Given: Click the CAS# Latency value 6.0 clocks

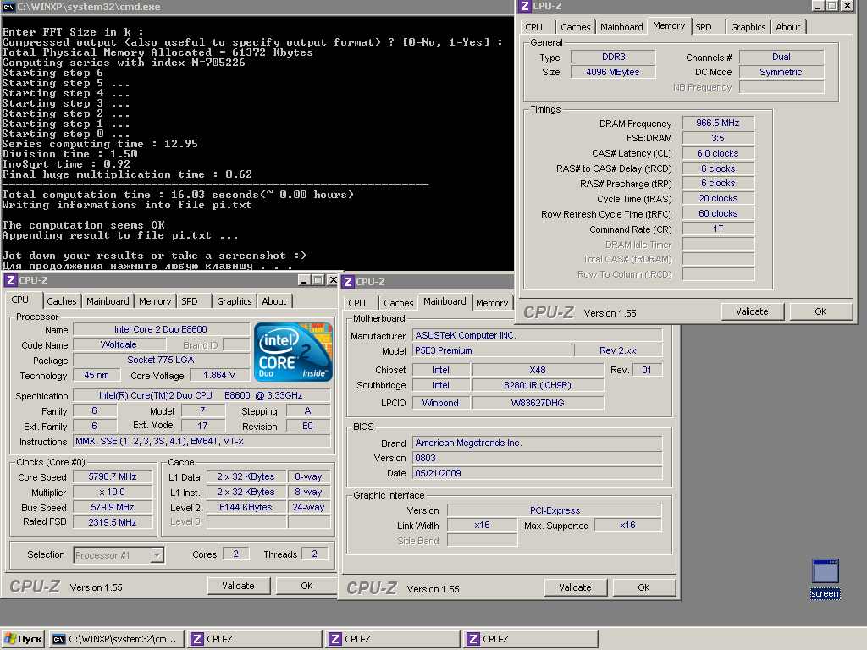Looking at the screenshot, I should click(x=718, y=153).
